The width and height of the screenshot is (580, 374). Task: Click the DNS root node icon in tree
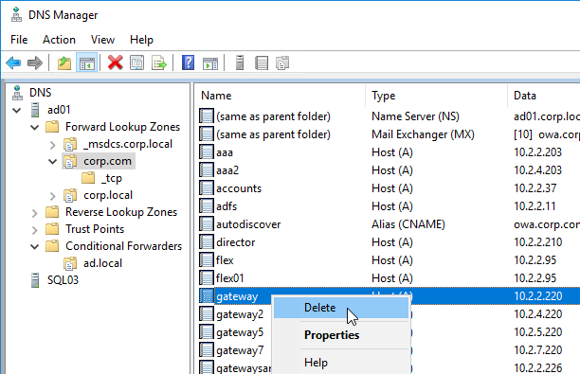[17, 93]
